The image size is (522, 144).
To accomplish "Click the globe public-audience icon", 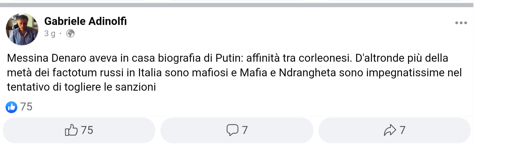I will (x=70, y=34).
